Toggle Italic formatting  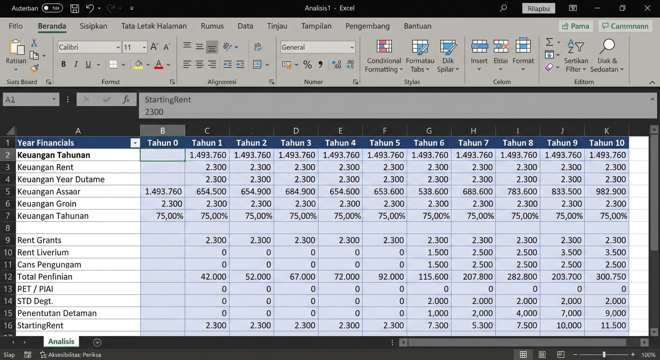76,65
